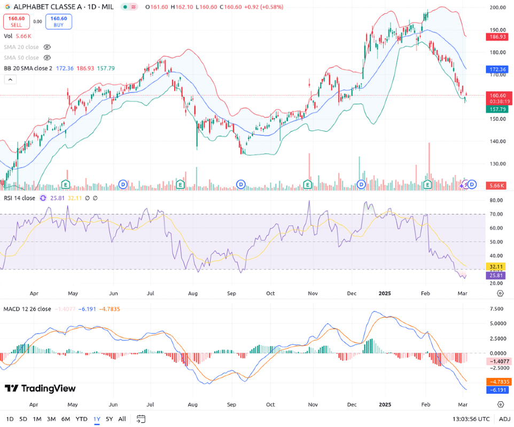
Task: Open the settings gear beside MACD time axis
Action: tap(500, 405)
